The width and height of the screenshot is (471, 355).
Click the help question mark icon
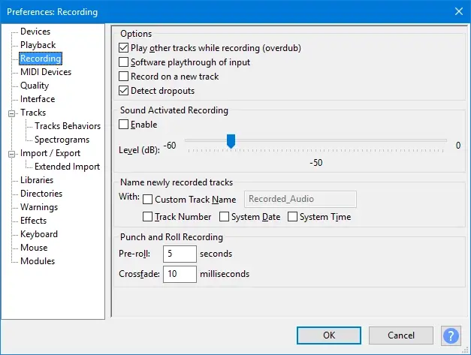pos(451,335)
